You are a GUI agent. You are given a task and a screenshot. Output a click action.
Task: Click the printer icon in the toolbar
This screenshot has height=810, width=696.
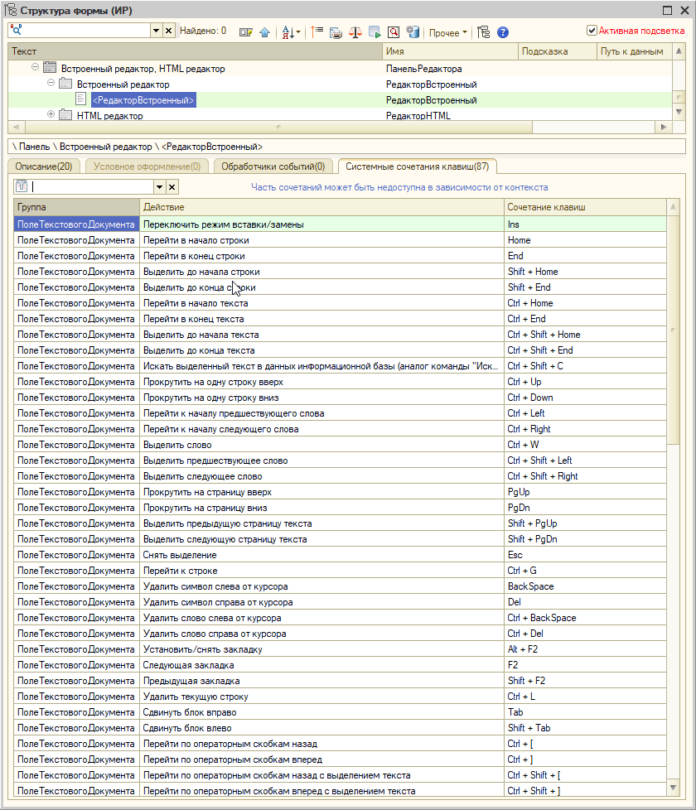pyautogui.click(x=336, y=33)
